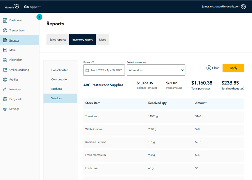Image resolution: width=252 pixels, height=180 pixels.
Task: Click the Fresh mozzarella stock item
Action: [x=95, y=155]
